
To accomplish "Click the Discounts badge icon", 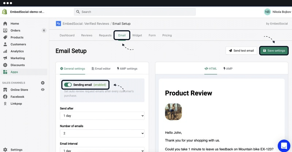I will pos(5,65).
